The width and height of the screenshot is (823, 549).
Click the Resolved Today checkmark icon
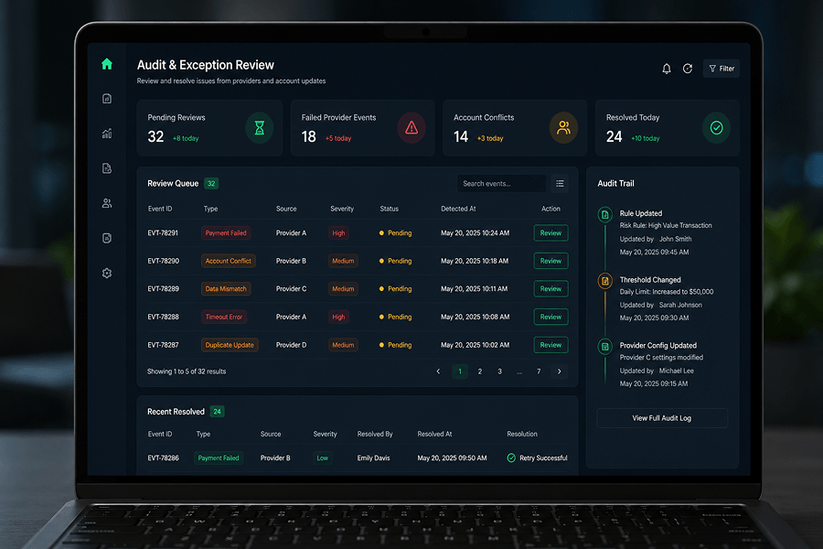(716, 128)
